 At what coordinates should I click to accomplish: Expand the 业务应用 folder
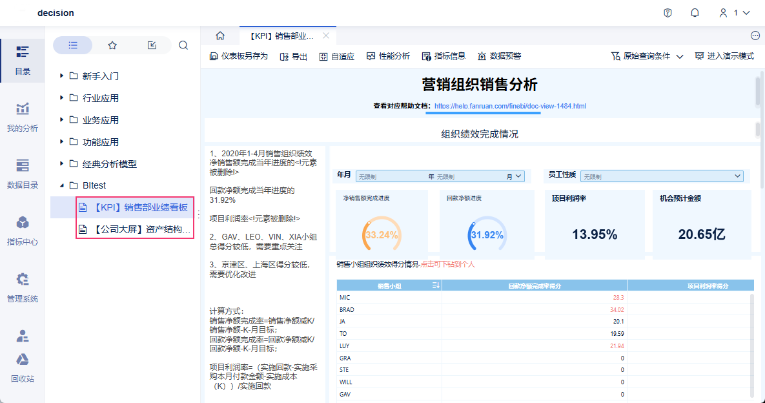[61, 119]
